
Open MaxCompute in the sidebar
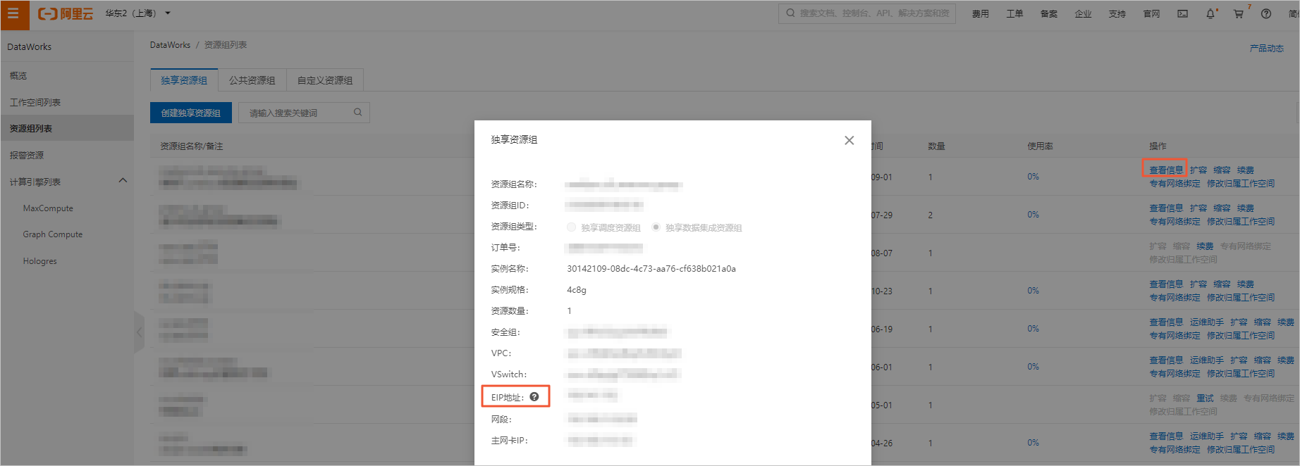[48, 208]
